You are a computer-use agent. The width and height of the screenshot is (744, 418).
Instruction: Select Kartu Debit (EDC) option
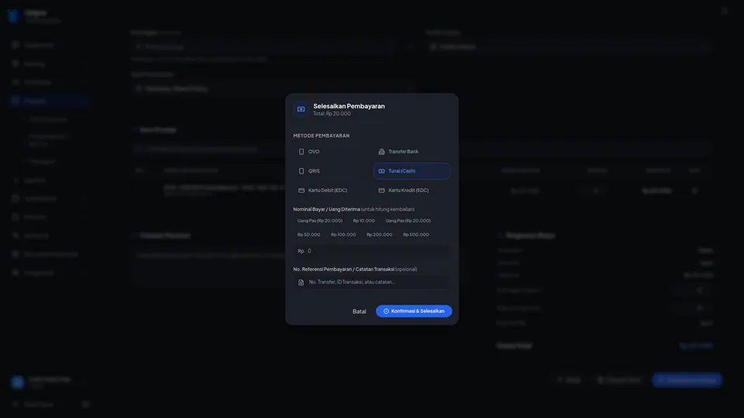coord(332,190)
